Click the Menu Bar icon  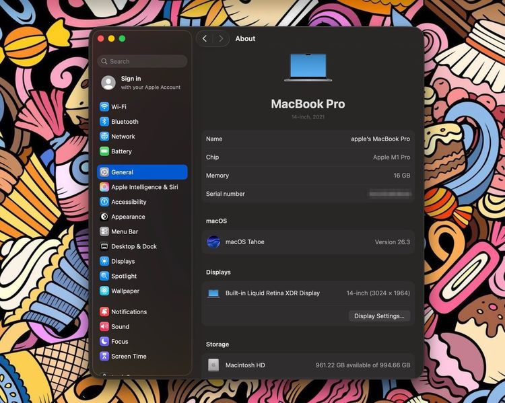[104, 231]
